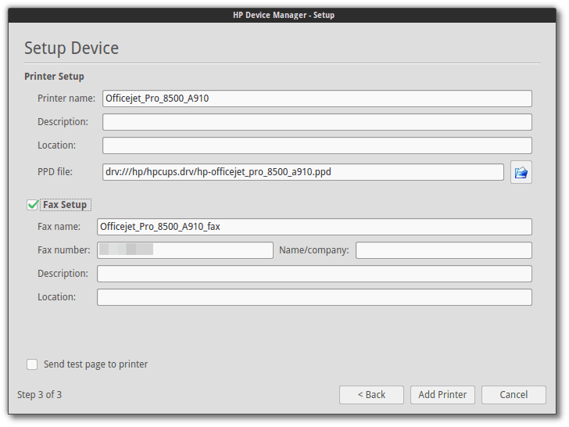Click the HP Device Manager - Setup title bar
Screen dimensions: 569x427
point(284,16)
